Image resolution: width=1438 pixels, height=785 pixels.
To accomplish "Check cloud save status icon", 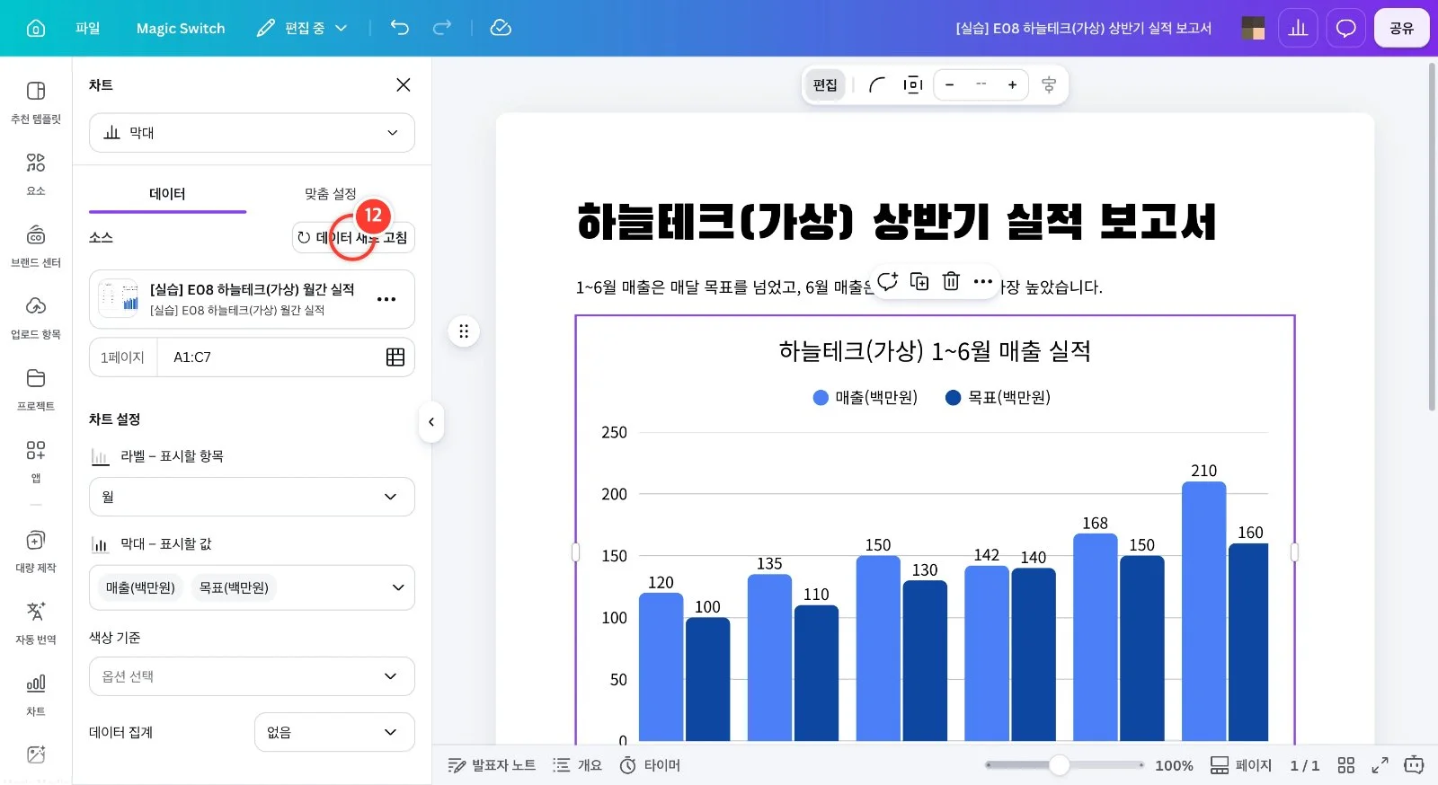I will tap(501, 28).
